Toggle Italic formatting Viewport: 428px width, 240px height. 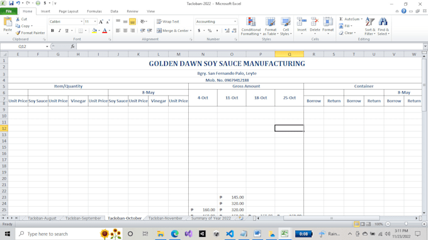click(x=60, y=31)
